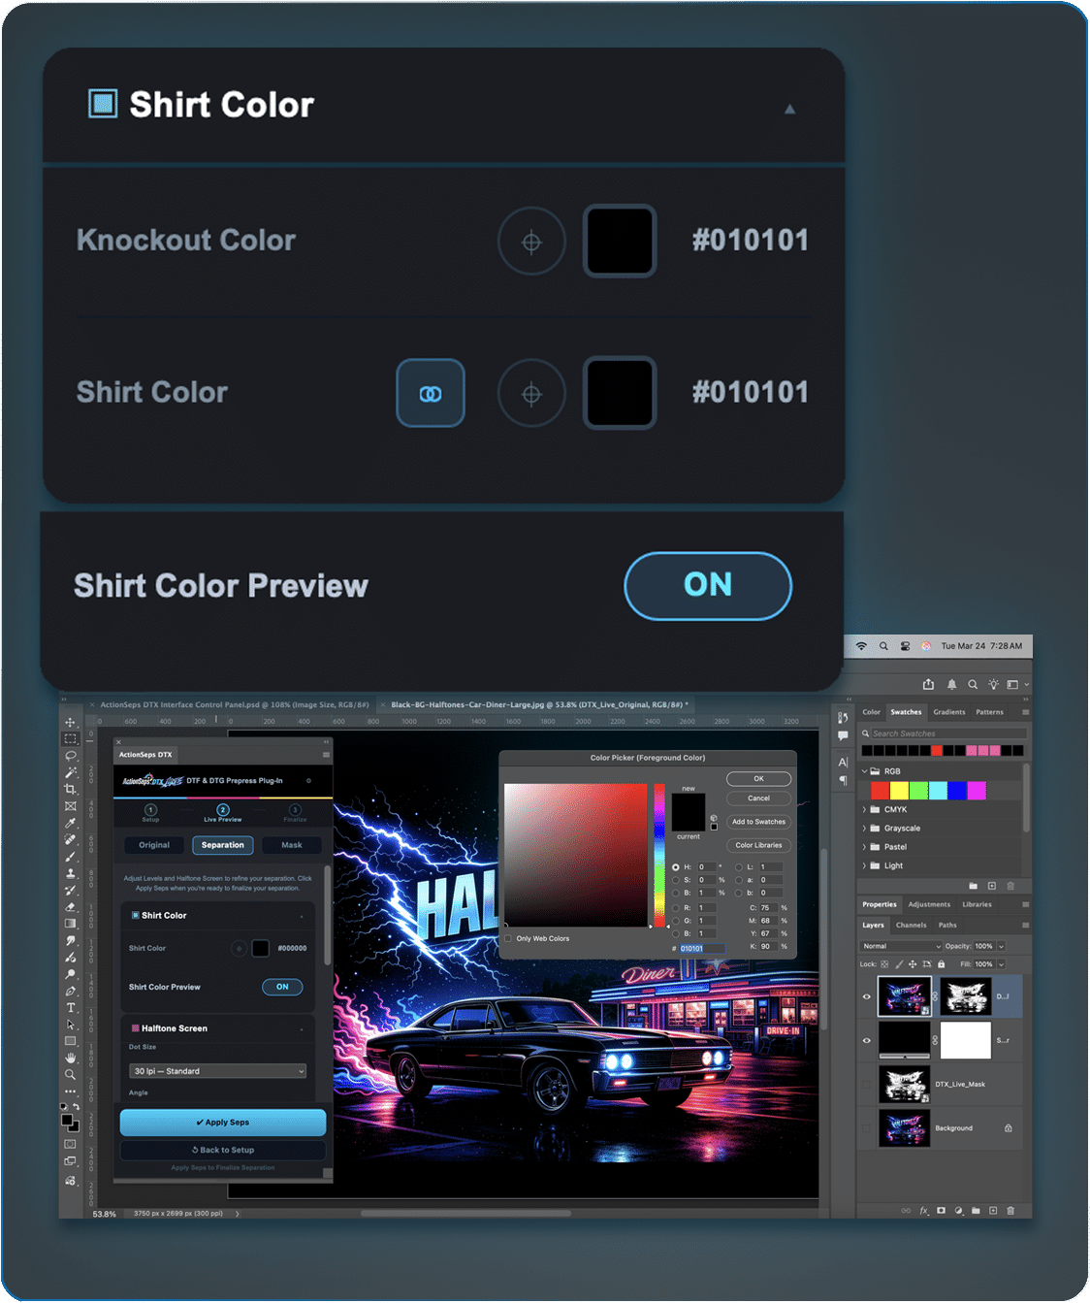Click the Knockout Color crosshair picker icon
The height and width of the screenshot is (1303, 1090).
click(x=531, y=242)
